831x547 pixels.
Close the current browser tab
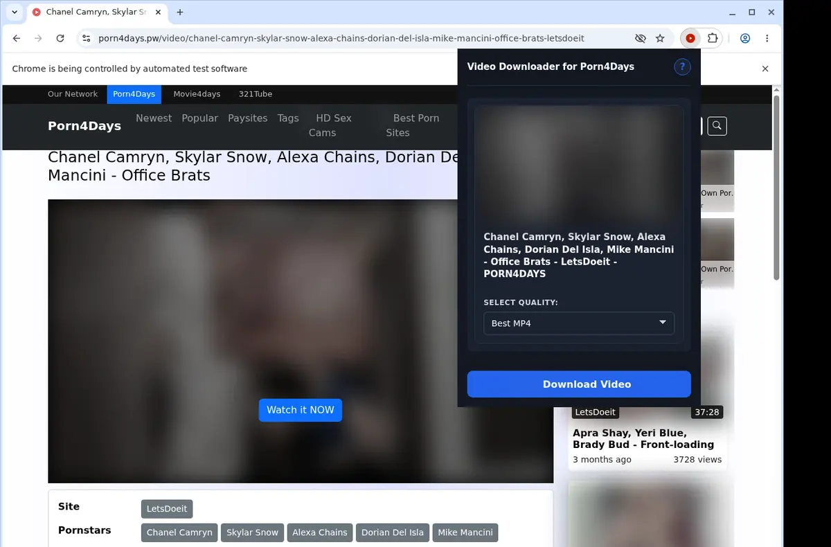click(159, 12)
